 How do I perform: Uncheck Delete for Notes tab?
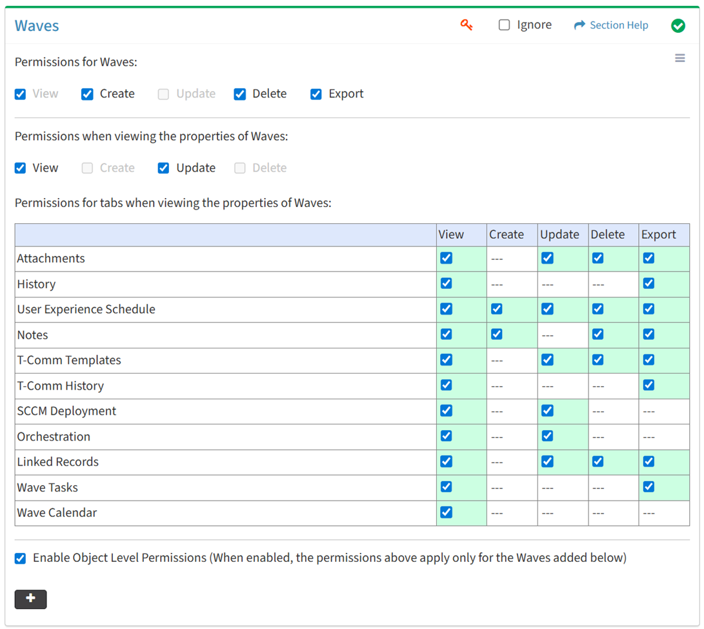tap(598, 334)
